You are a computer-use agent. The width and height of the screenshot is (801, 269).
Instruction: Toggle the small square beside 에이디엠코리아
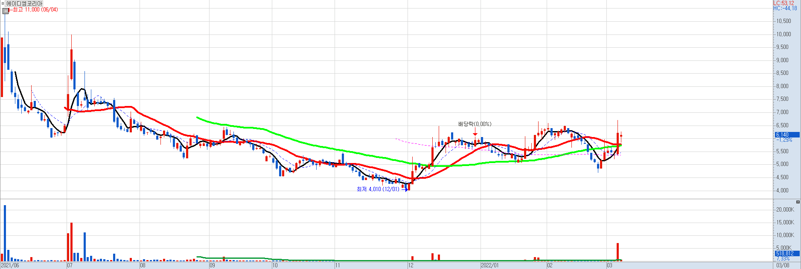[x=3, y=3]
